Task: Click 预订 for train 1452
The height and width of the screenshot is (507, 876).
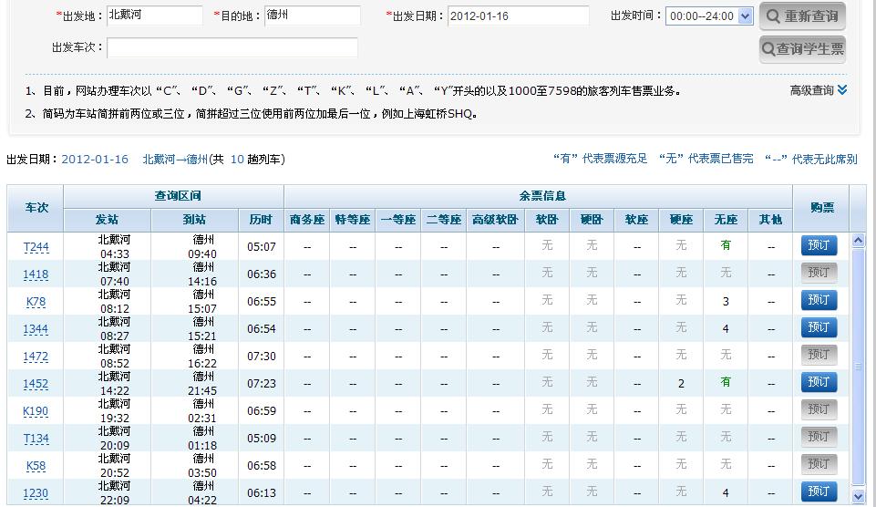Action: 819,382
